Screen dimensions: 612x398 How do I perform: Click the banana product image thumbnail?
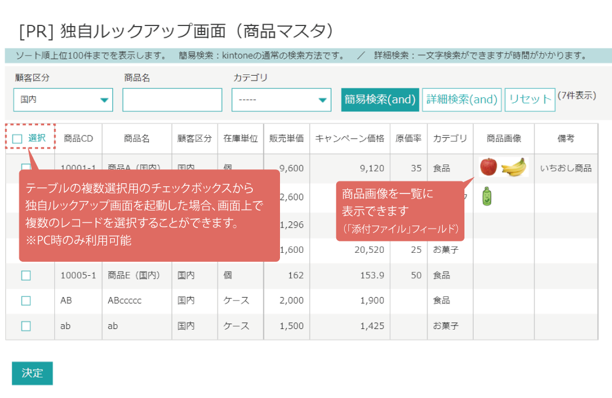[x=514, y=168]
